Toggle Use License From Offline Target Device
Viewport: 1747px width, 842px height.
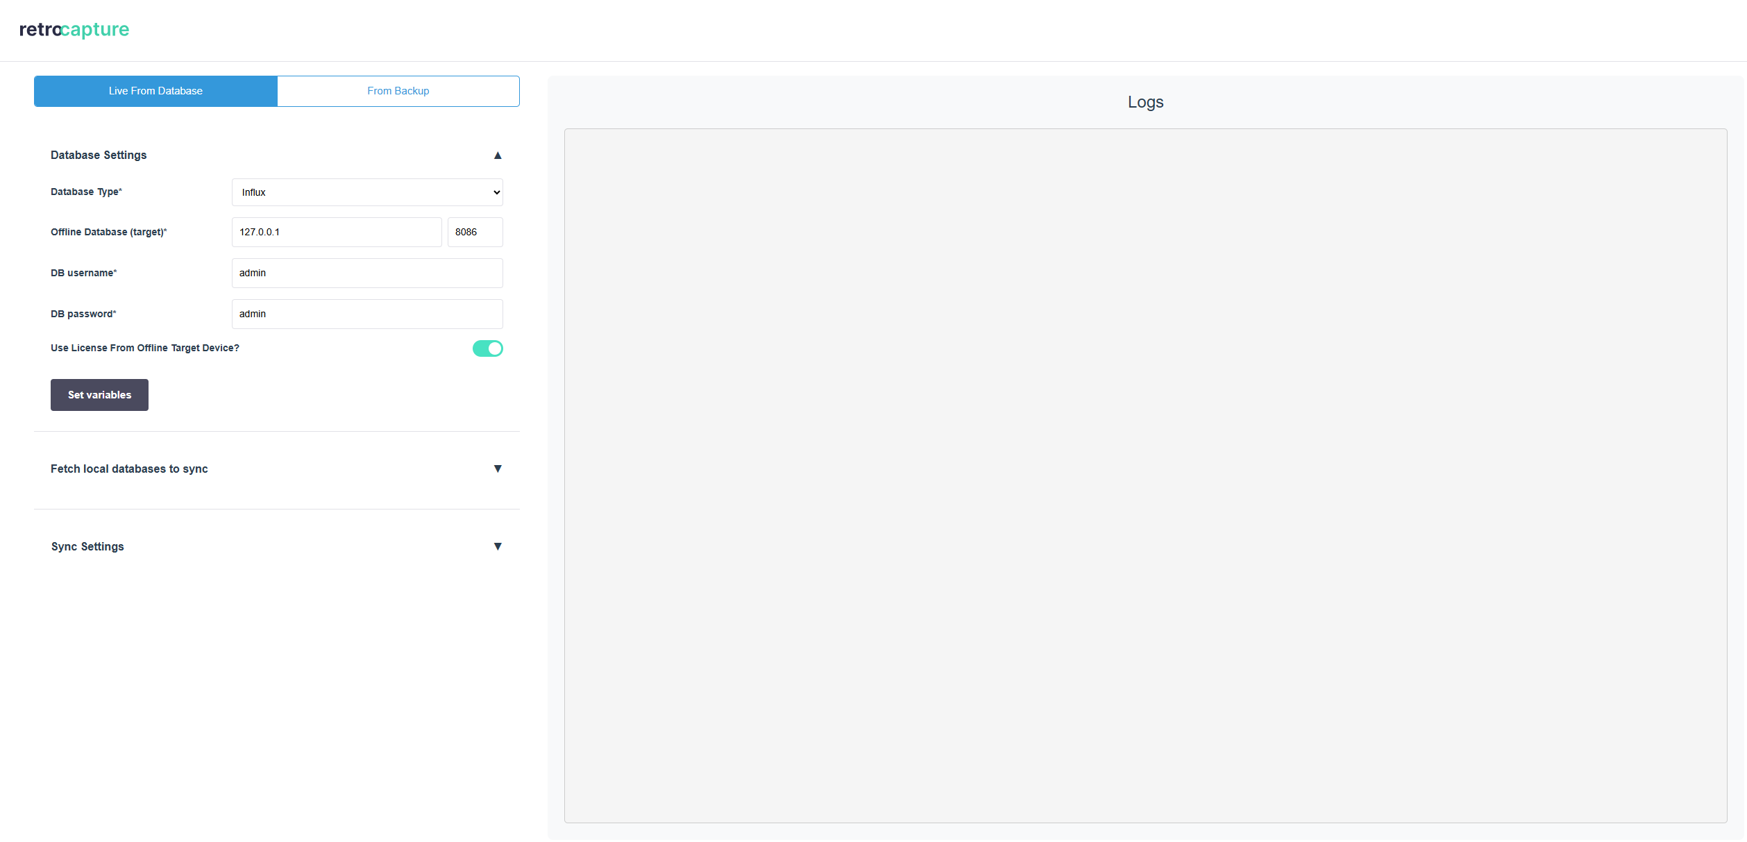tap(487, 348)
